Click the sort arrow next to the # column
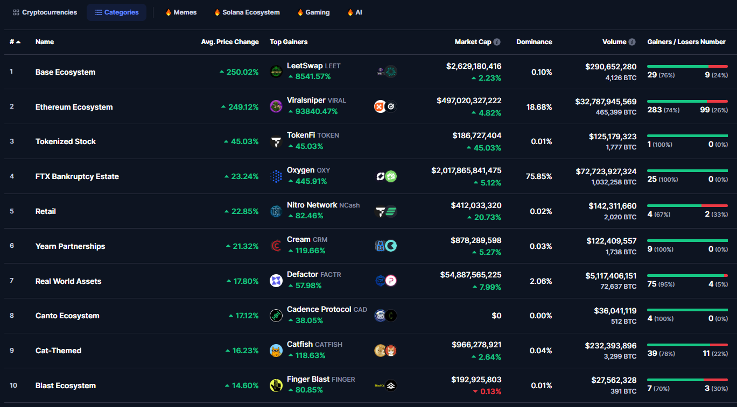 19,42
